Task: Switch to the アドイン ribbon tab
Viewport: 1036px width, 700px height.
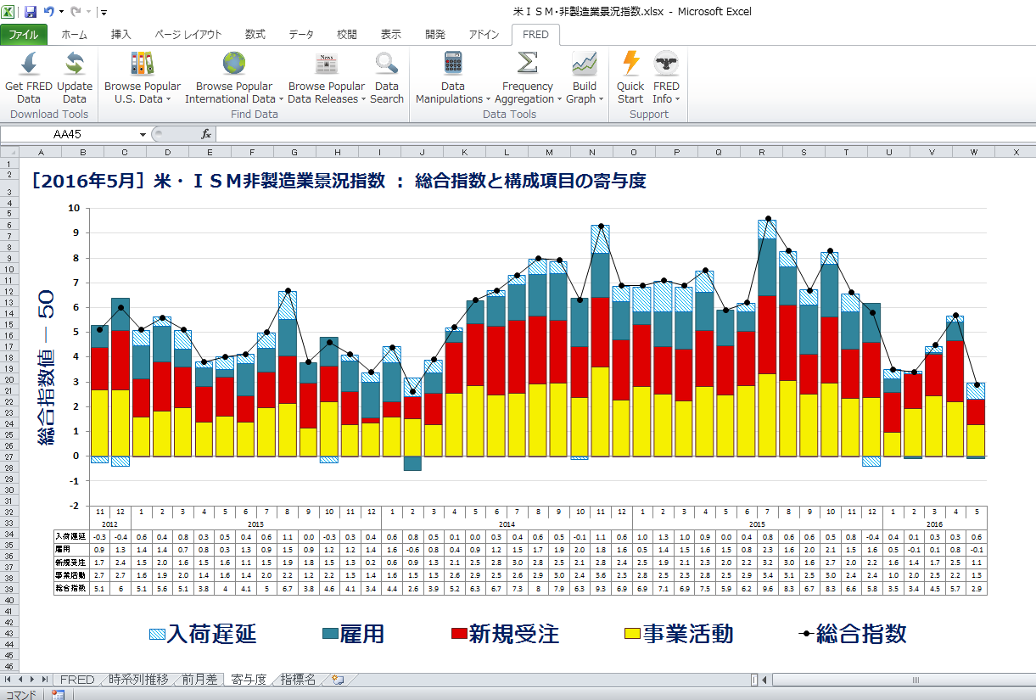Action: [x=484, y=35]
